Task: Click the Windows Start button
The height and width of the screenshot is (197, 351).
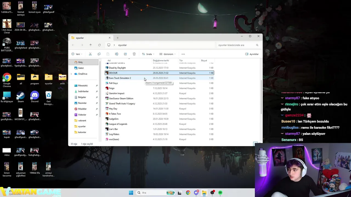Action: pyautogui.click(x=131, y=193)
